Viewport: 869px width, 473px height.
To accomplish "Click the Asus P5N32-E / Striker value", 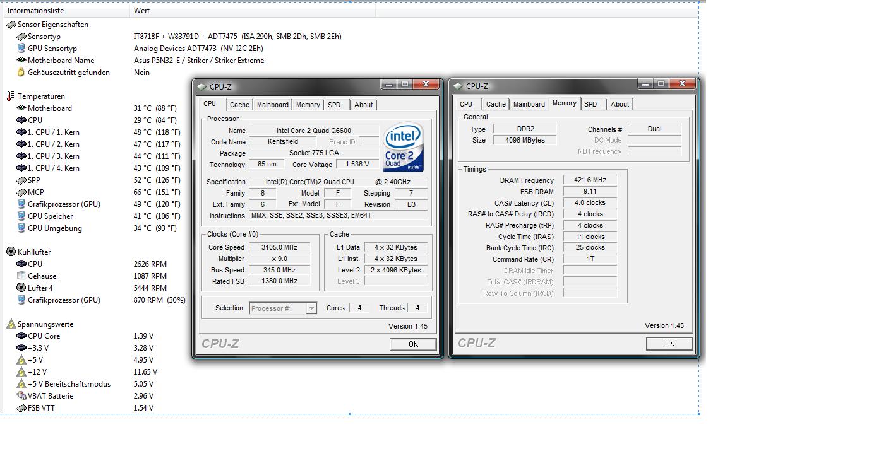I will point(199,61).
